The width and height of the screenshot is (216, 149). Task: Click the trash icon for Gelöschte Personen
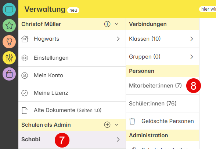click(132, 121)
